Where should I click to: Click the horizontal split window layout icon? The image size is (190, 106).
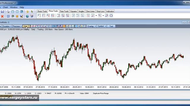click(x=12, y=12)
